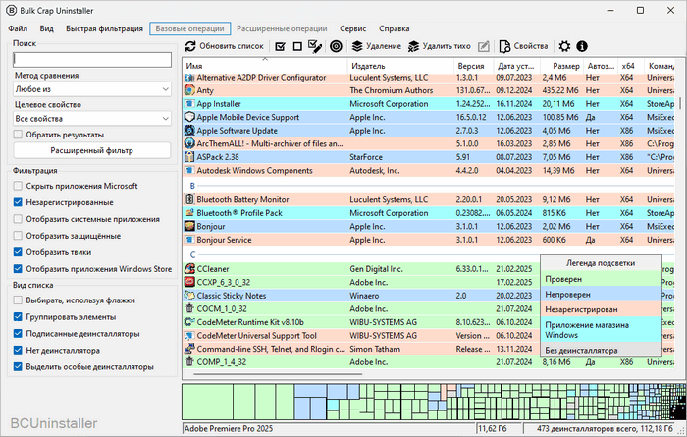Open the Метод сравнения dropdown
The width and height of the screenshot is (687, 437).
click(92, 89)
